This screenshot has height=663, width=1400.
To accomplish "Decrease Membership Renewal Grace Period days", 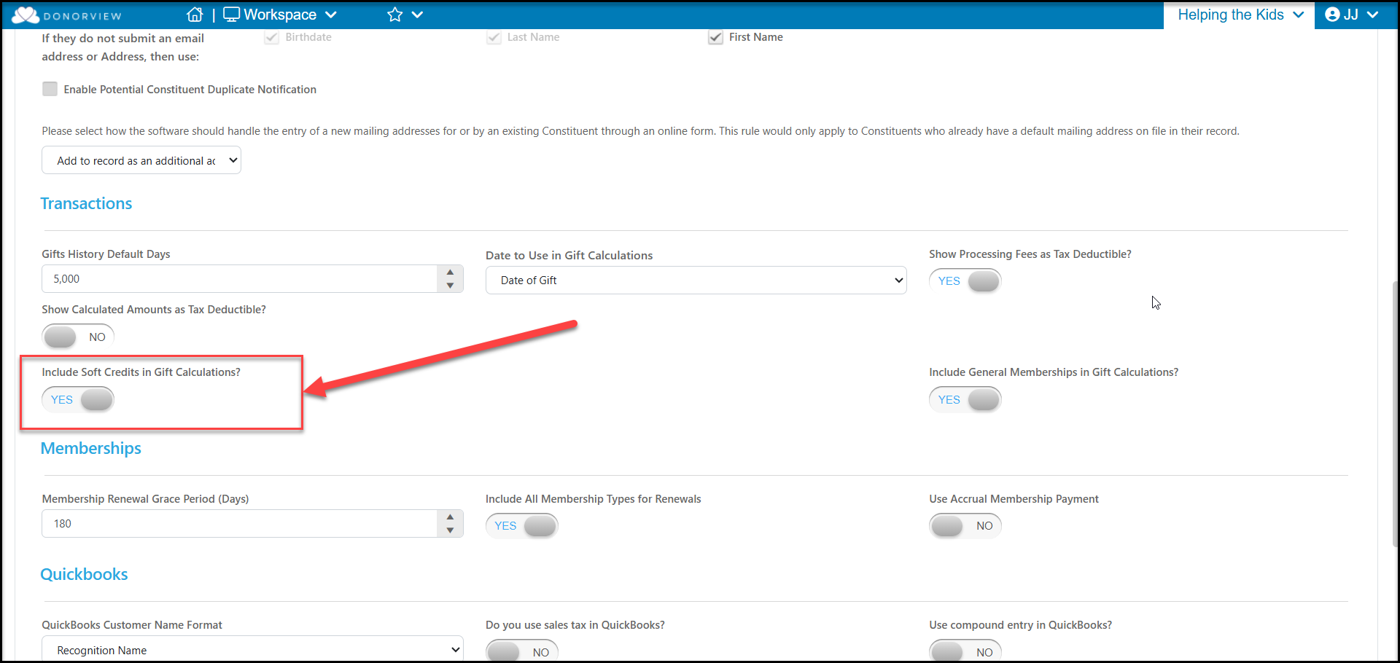I will [x=450, y=530].
